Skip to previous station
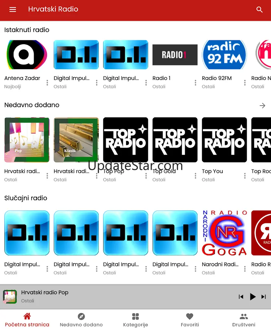 [241, 297]
